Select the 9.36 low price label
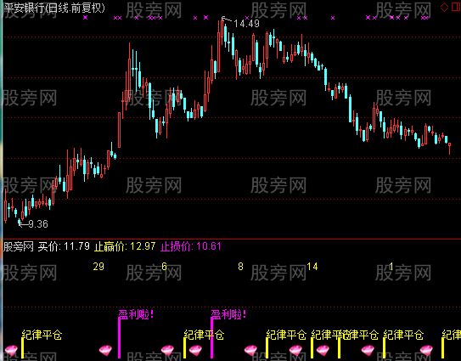Screen dimensions: 461x361 point(38,224)
